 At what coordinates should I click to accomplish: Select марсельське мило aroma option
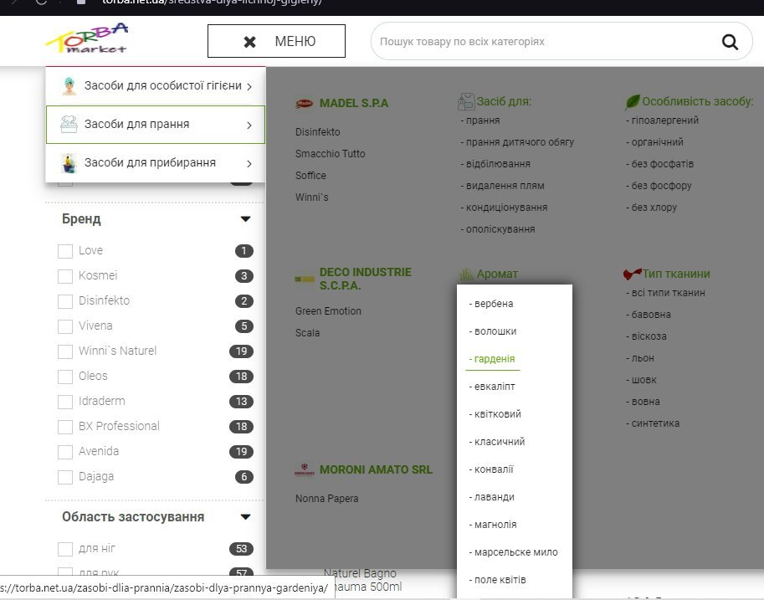(x=514, y=552)
